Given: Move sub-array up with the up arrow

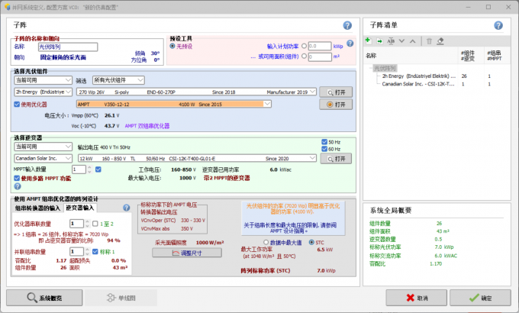Looking at the screenshot, I should (413, 40).
